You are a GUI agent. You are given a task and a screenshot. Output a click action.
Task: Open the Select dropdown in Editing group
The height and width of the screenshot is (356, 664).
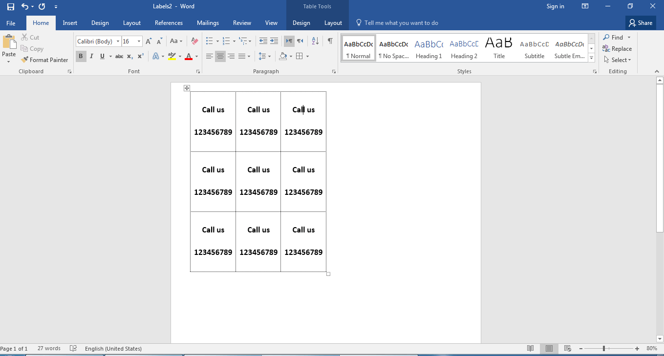pyautogui.click(x=617, y=60)
